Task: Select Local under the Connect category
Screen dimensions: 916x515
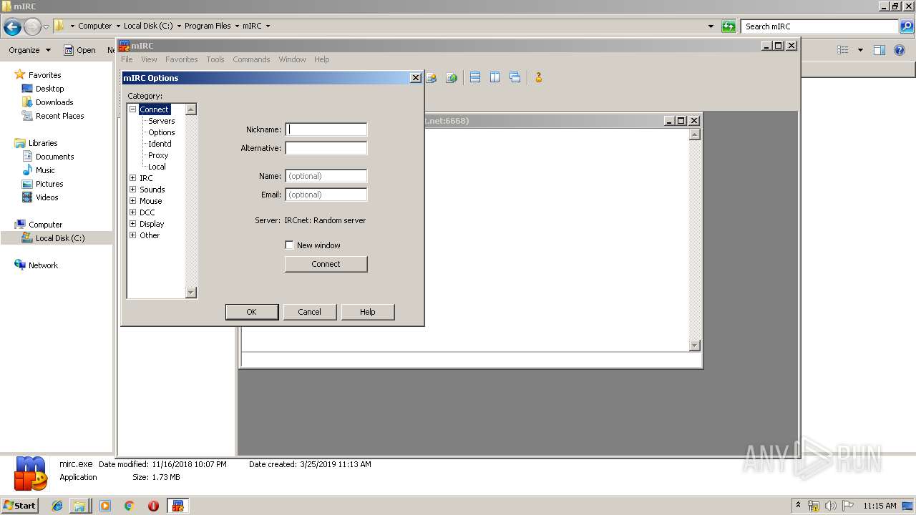Action: [157, 167]
